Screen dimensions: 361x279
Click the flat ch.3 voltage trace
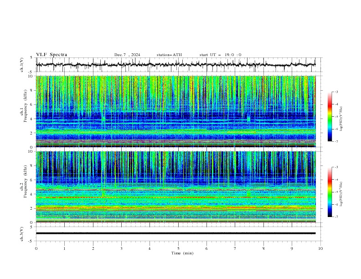tap(175, 233)
